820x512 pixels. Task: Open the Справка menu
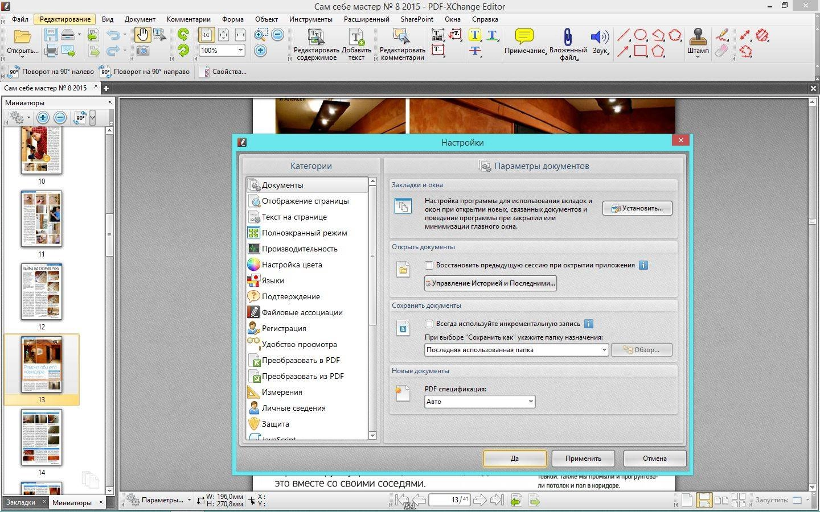pyautogui.click(x=485, y=19)
